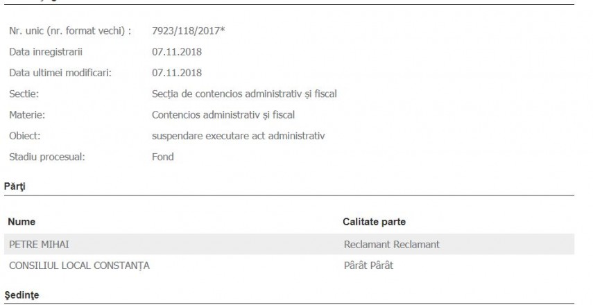593x305 pixels.
Task: Click the CONSILIUL LOCAL CONSTANȚA party name
Action: click(x=79, y=265)
